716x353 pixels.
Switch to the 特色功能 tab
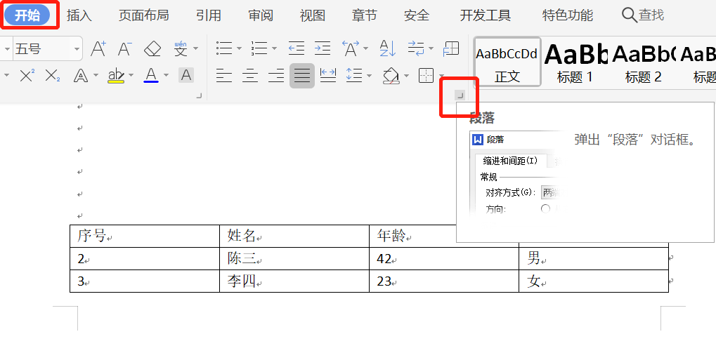click(568, 15)
